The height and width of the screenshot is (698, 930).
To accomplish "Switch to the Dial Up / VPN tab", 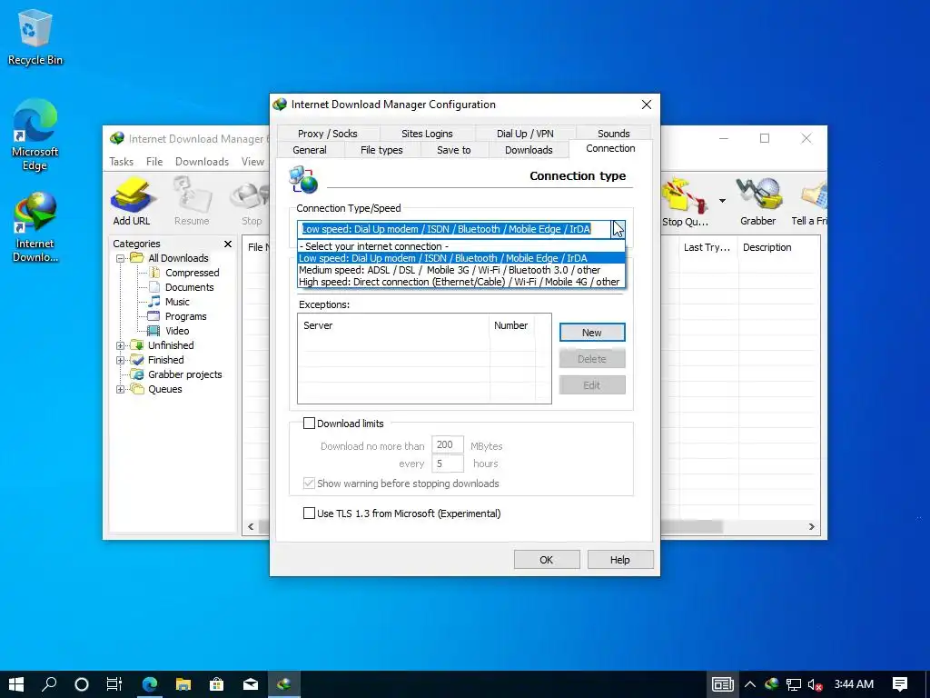I will point(525,134).
